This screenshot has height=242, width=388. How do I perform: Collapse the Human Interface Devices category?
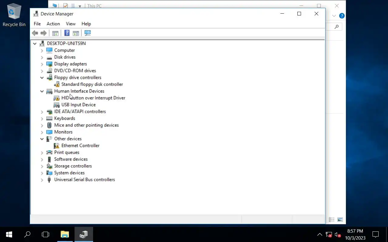42,91
